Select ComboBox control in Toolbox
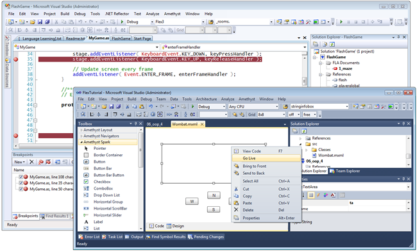The image size is (417, 251). [103, 188]
